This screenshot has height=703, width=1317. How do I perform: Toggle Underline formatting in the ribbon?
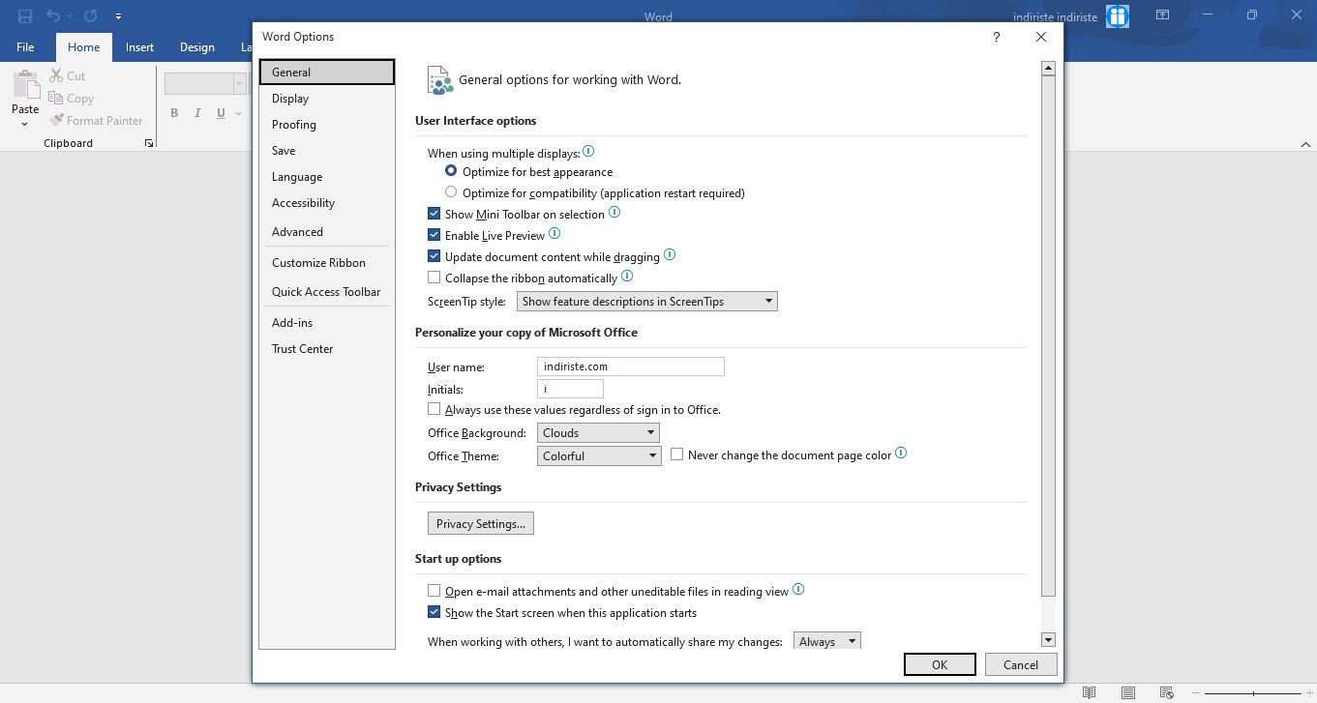(221, 113)
